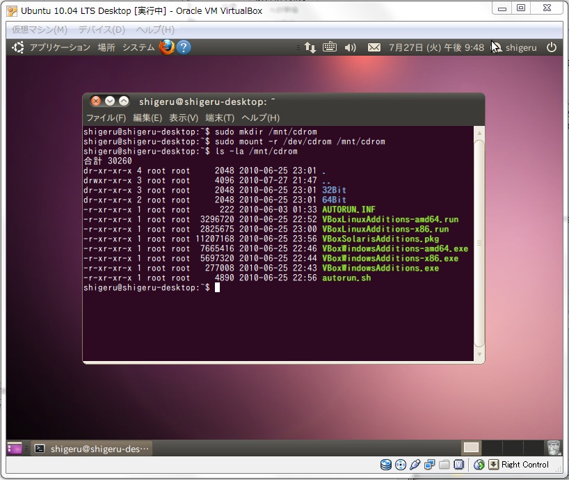Click the show desktop icon in the bottom panel

pyautogui.click(x=15, y=449)
